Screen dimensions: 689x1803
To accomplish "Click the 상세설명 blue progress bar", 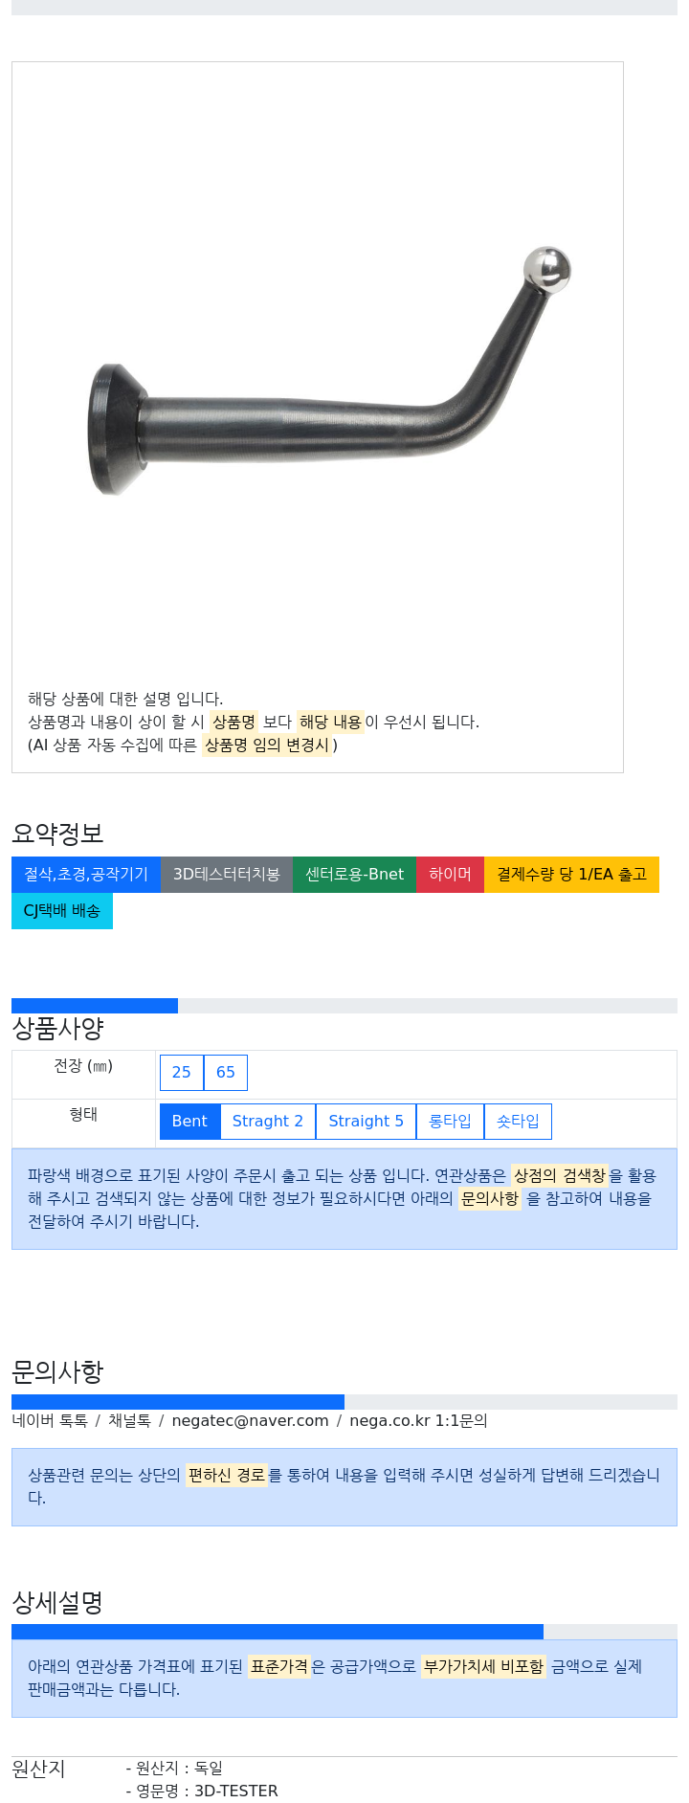I will (x=278, y=1632).
